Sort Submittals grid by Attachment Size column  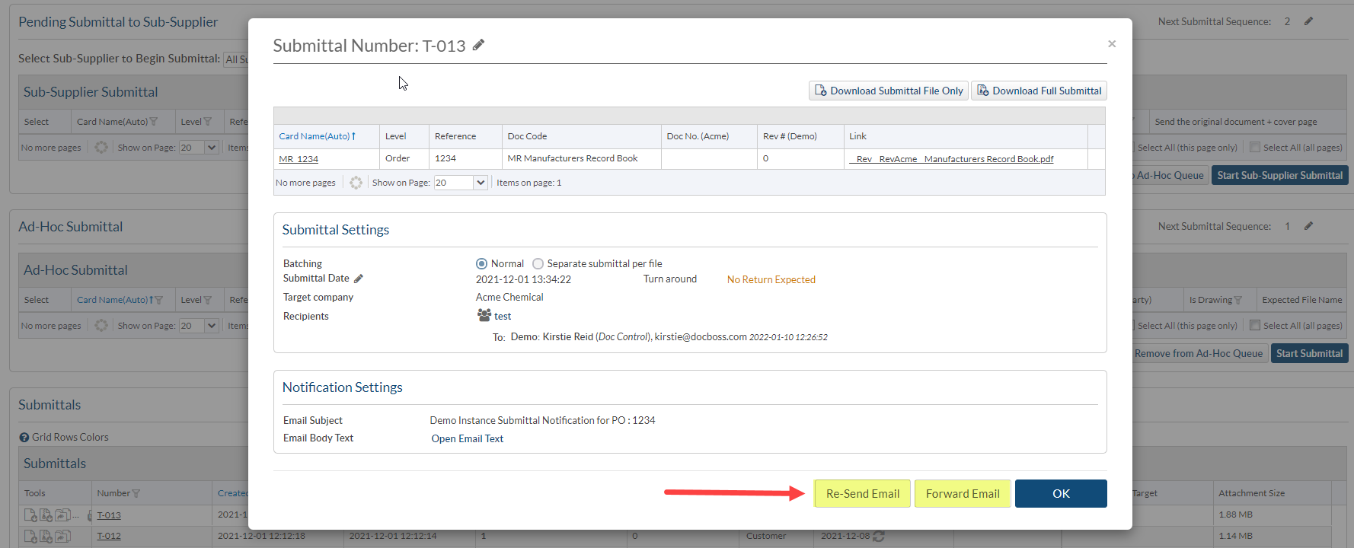coord(1251,493)
